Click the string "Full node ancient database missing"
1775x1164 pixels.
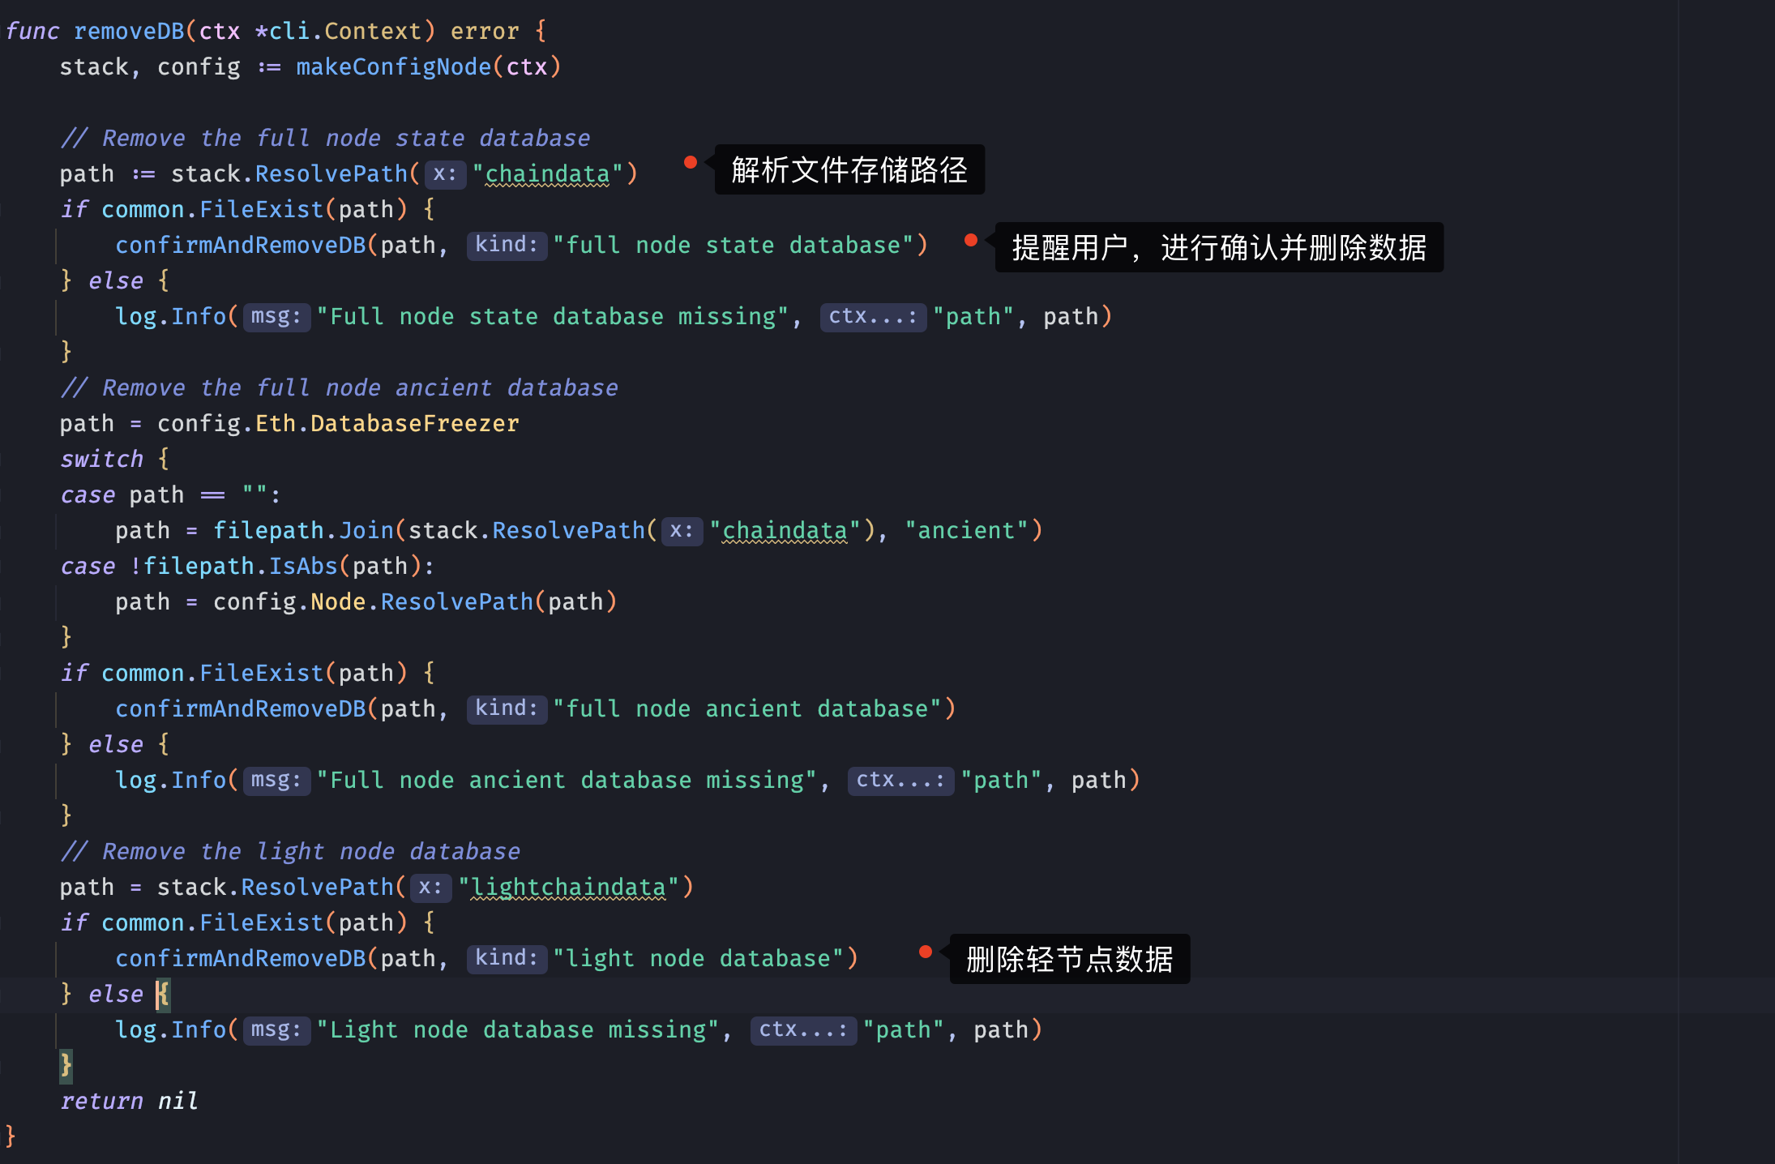tap(567, 781)
